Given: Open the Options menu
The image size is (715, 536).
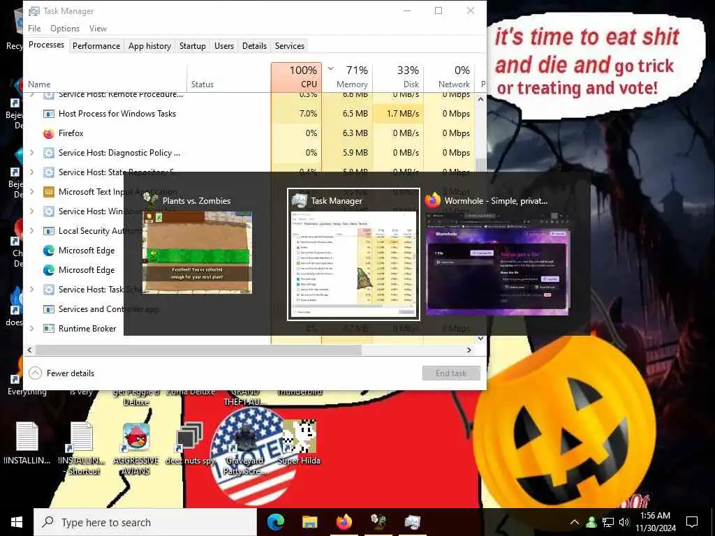Looking at the screenshot, I should (x=65, y=28).
